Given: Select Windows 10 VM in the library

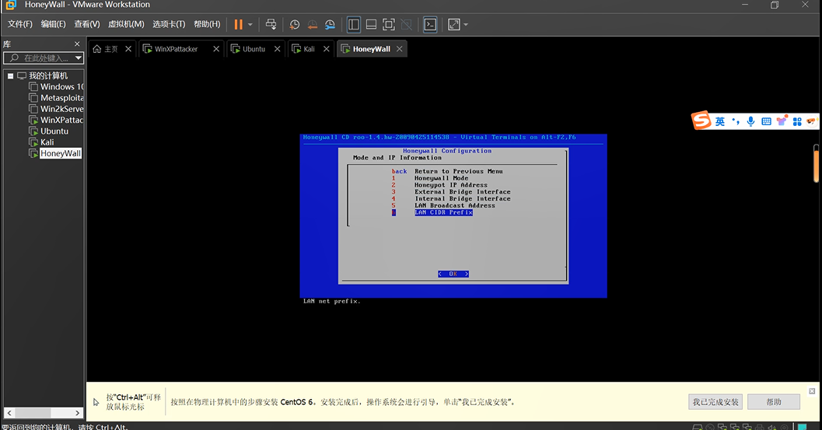Looking at the screenshot, I should pyautogui.click(x=62, y=87).
